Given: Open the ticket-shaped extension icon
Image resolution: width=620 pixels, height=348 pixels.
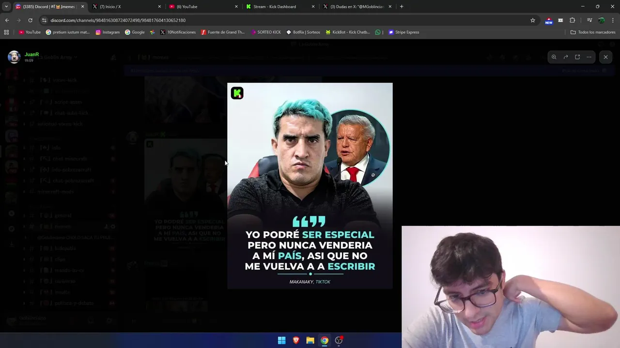Looking at the screenshot, I should (x=560, y=20).
